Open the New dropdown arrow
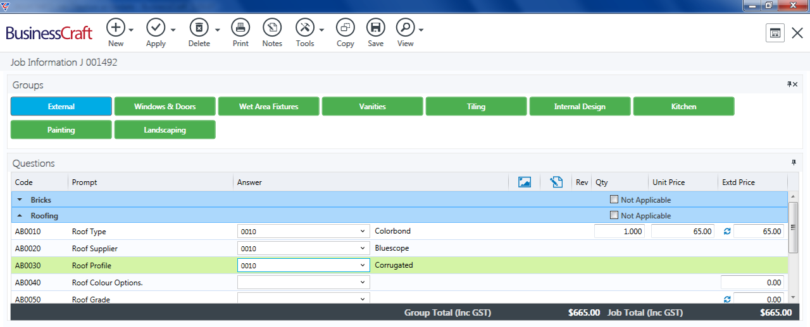This screenshot has height=327, width=810. pos(131,30)
